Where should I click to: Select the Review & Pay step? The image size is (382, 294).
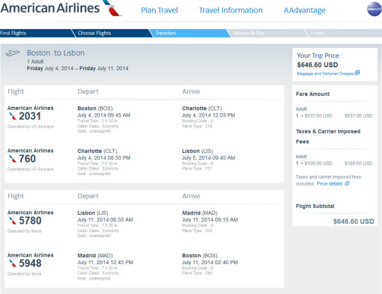click(x=267, y=33)
